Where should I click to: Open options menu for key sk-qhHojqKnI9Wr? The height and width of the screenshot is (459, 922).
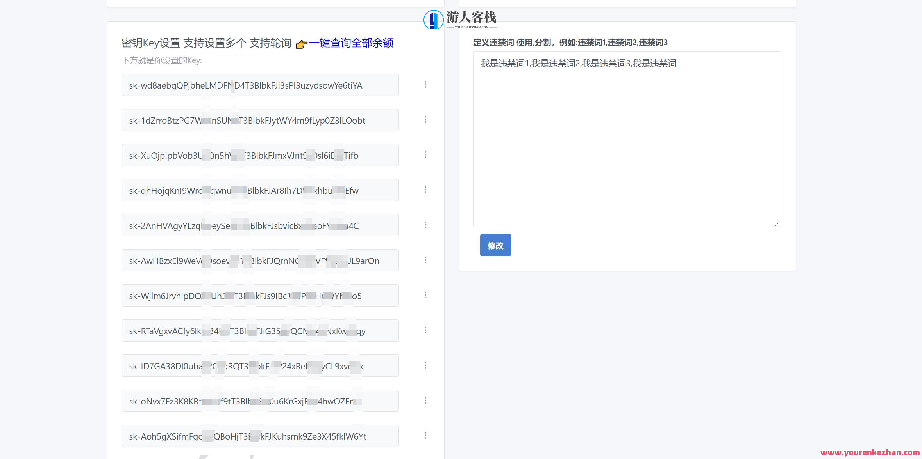425,190
